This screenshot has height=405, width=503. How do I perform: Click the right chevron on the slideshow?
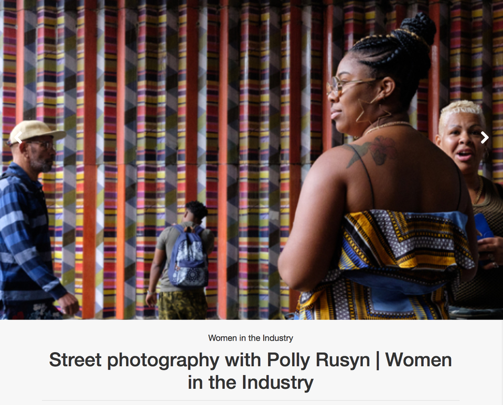point(485,137)
